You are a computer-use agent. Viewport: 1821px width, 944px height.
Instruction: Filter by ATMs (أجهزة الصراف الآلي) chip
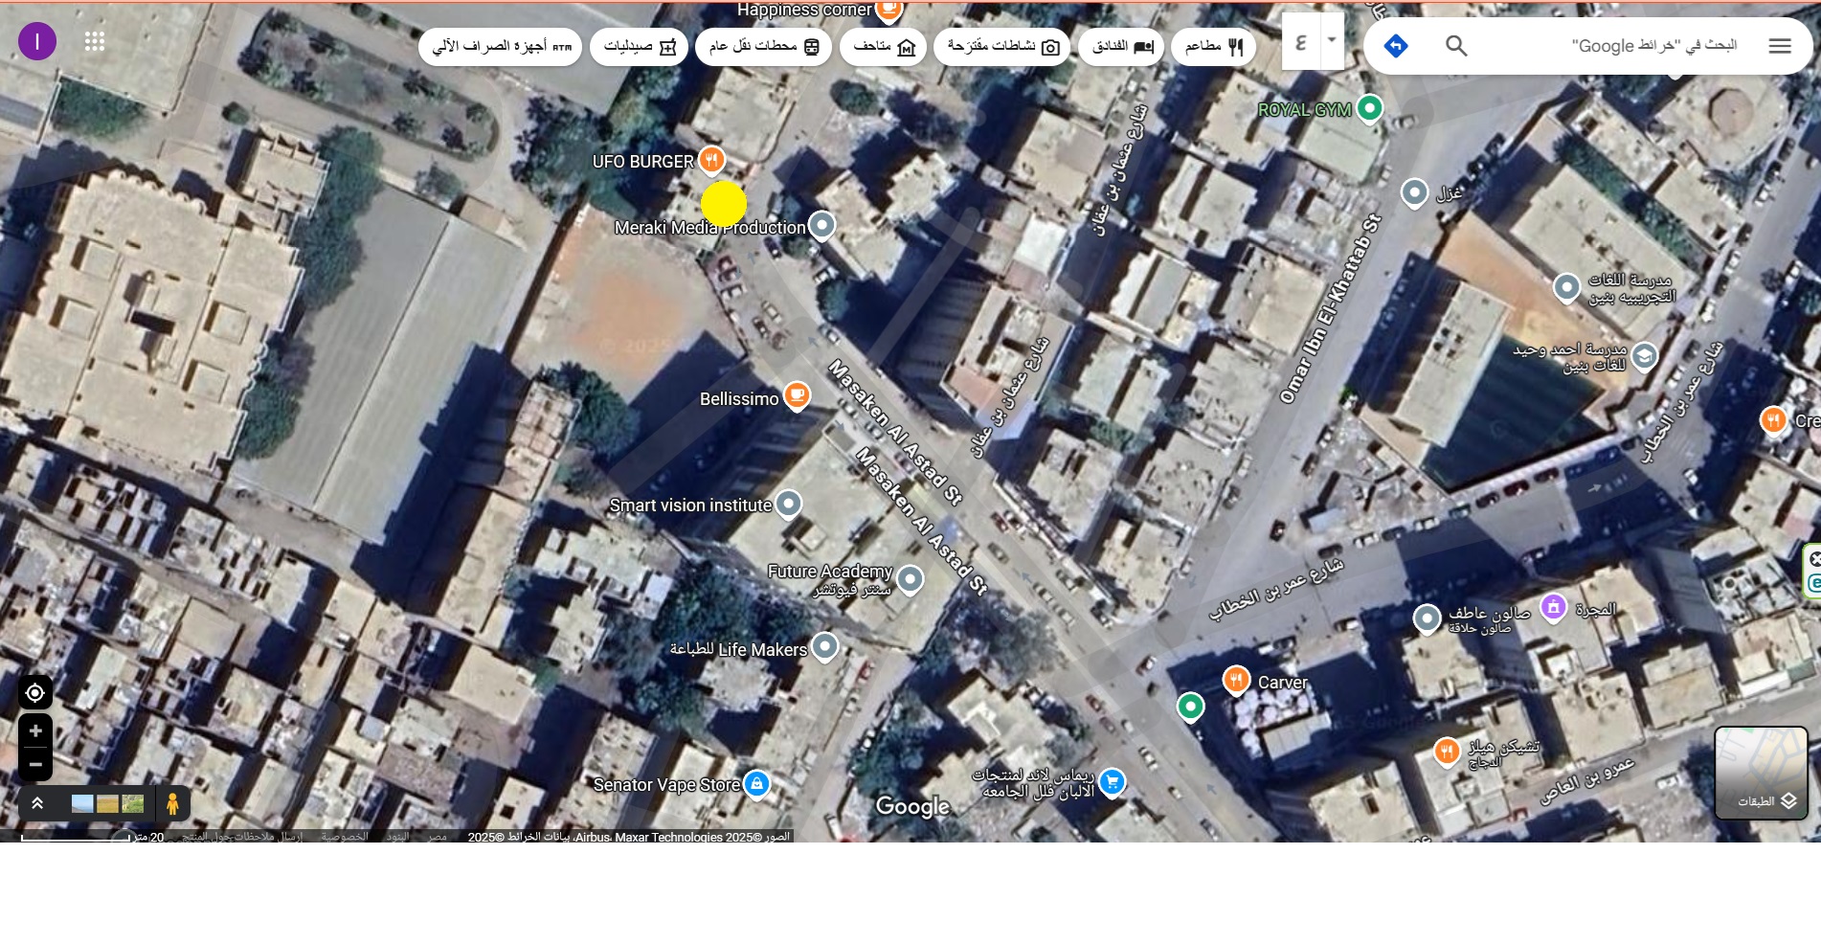500,46
